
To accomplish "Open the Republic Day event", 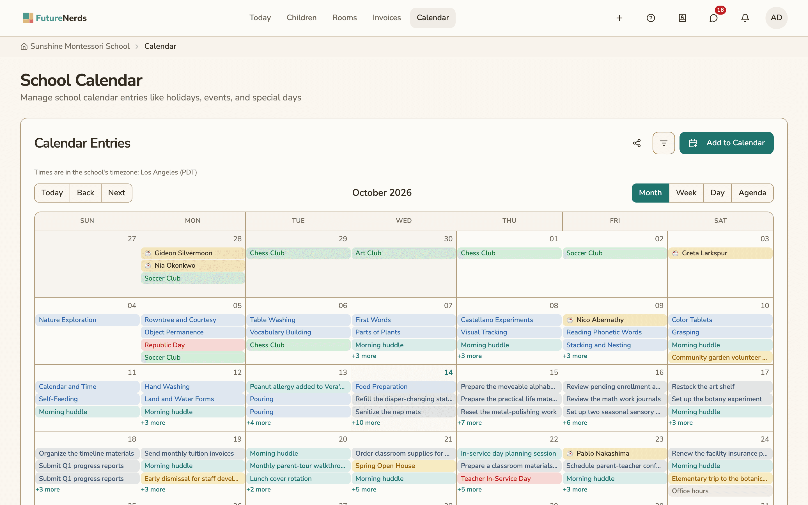I will click(x=193, y=345).
